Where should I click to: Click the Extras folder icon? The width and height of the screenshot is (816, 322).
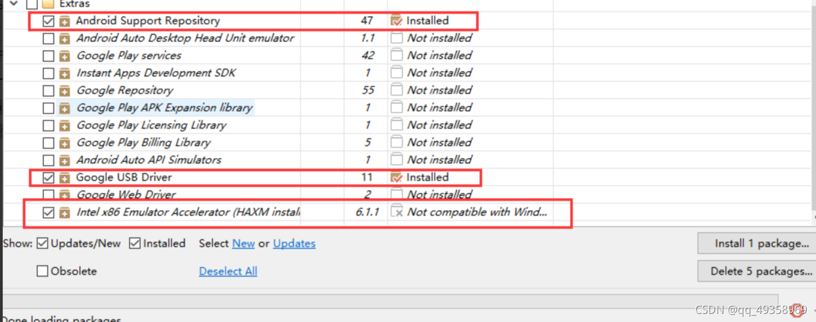coord(48,4)
